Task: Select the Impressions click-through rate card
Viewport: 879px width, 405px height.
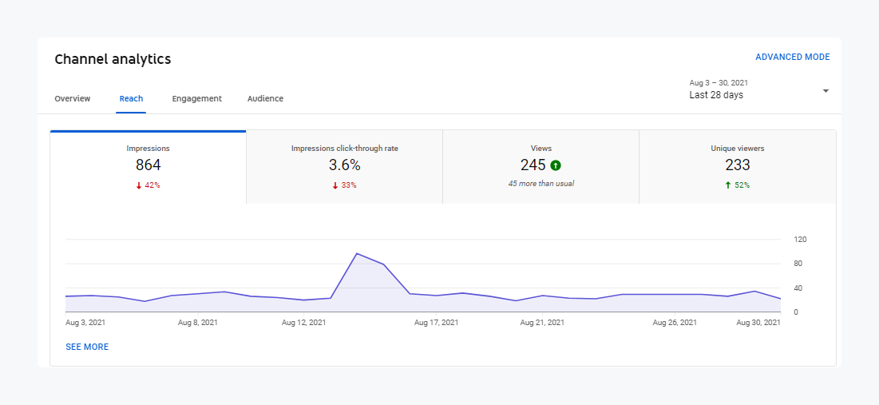Action: click(344, 167)
